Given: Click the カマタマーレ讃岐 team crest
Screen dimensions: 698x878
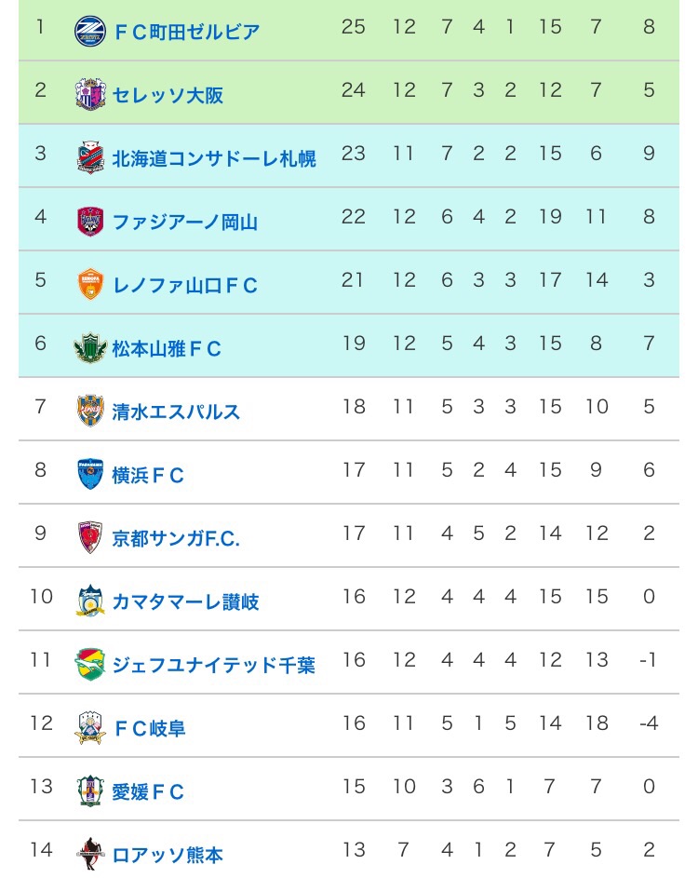Looking at the screenshot, I should [90, 601].
